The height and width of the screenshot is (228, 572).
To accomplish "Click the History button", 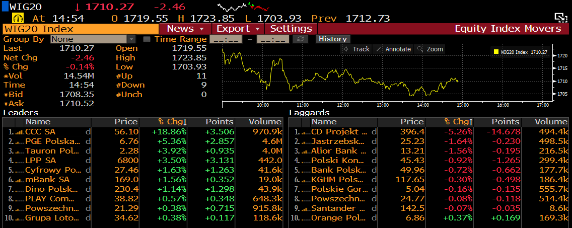I will 333,39.
